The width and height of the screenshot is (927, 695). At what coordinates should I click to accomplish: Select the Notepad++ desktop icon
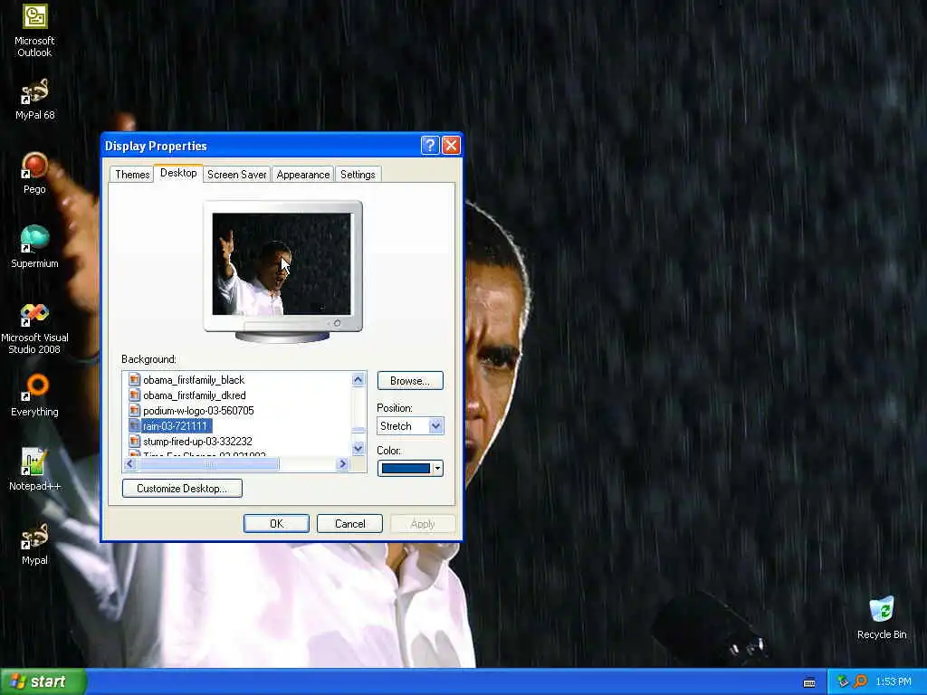coord(35,470)
